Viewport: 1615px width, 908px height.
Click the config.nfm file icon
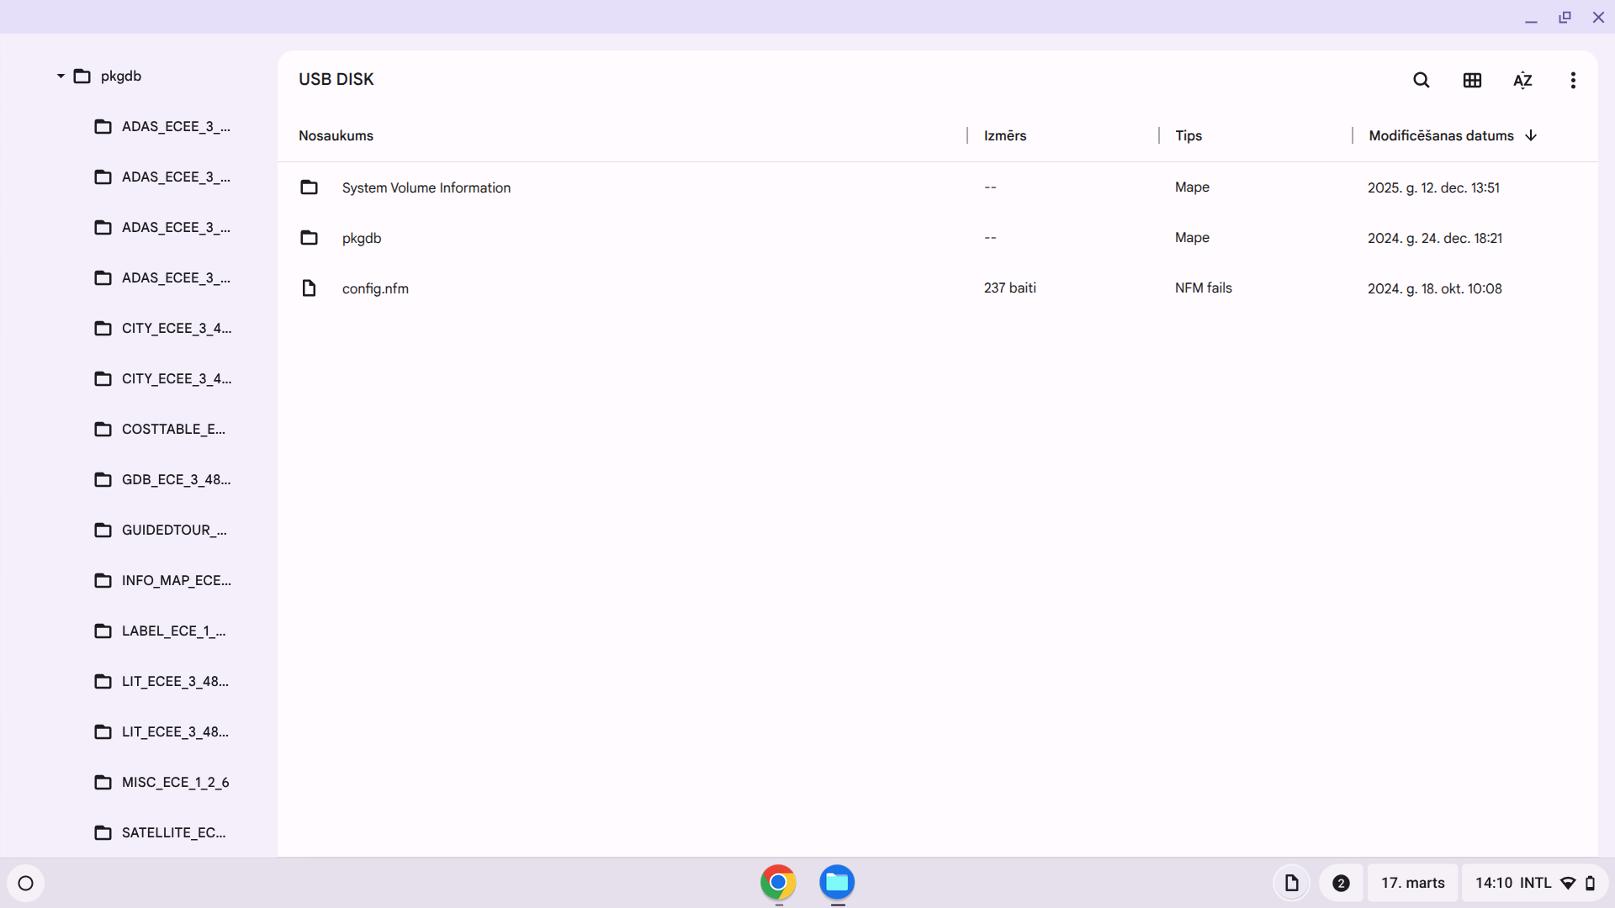(x=309, y=288)
